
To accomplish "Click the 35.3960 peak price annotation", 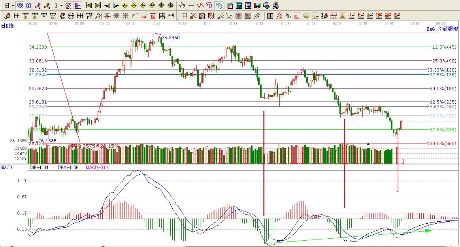I will click(x=170, y=38).
